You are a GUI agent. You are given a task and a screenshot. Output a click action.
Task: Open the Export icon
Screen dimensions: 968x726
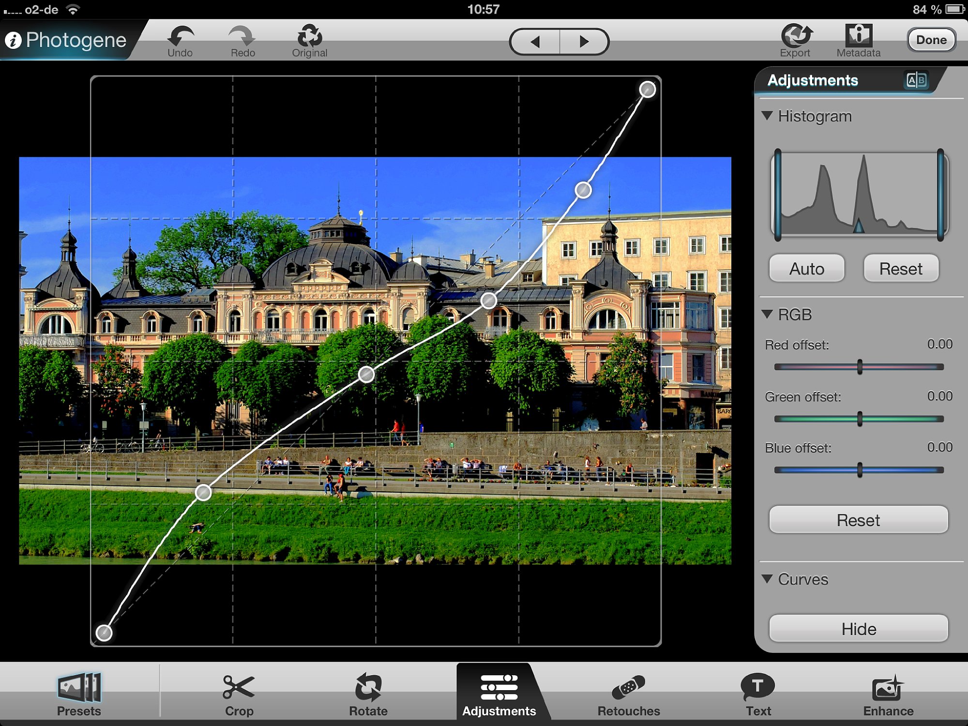[796, 35]
